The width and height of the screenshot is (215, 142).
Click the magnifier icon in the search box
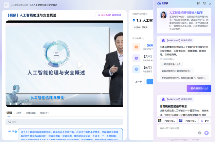[10, 122]
